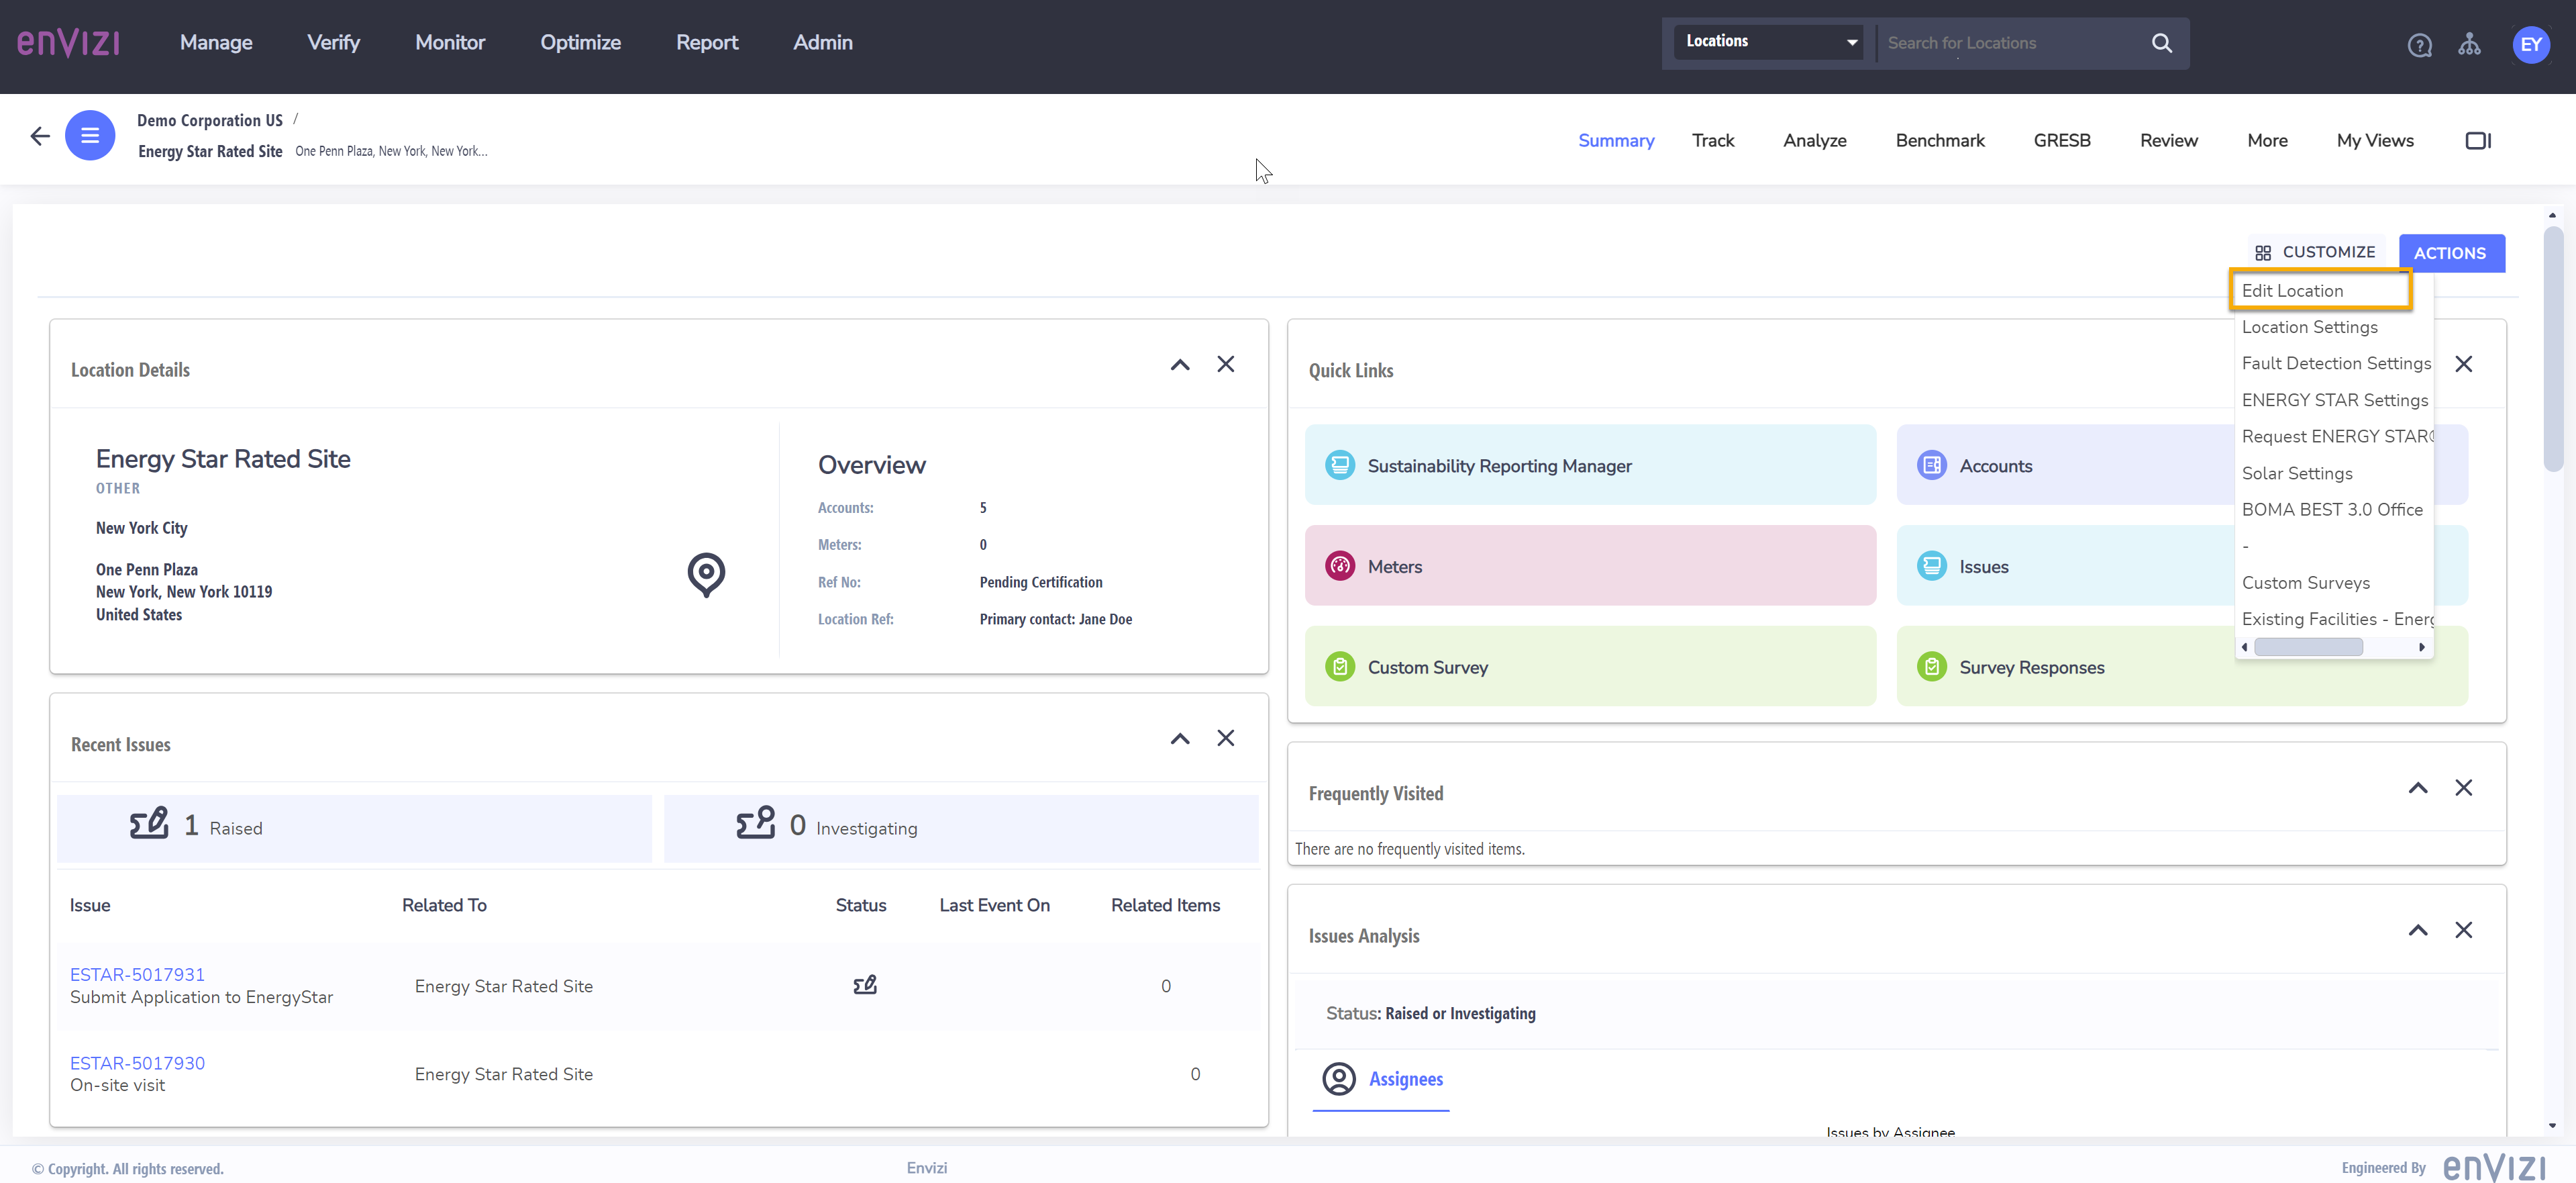Open the EY user profile avatar
This screenshot has width=2576, height=1183.
(x=2530, y=44)
